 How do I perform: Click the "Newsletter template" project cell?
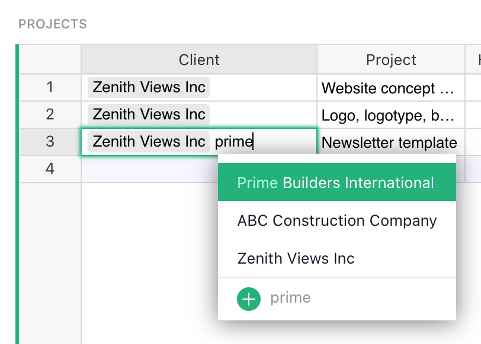pos(389,142)
